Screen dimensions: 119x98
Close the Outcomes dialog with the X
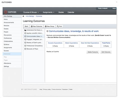pyautogui.click(x=117, y=2)
